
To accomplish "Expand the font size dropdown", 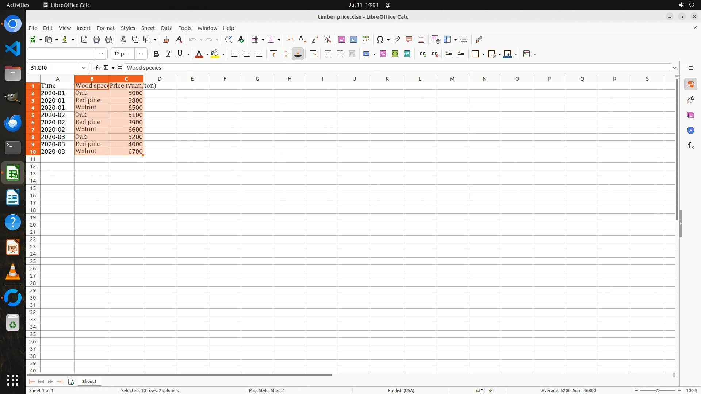I will pyautogui.click(x=141, y=54).
